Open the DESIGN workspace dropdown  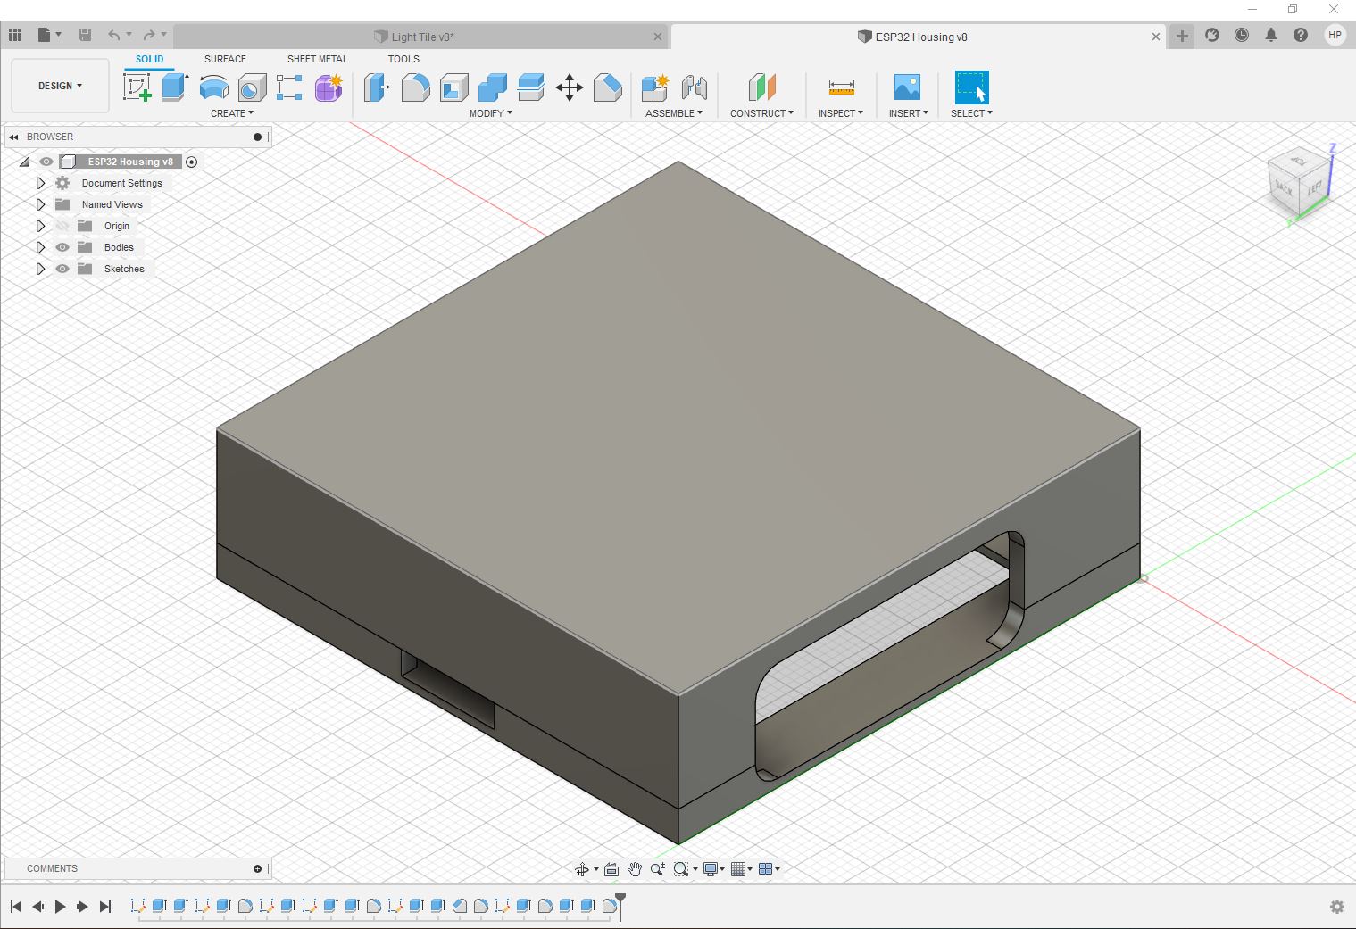point(60,86)
